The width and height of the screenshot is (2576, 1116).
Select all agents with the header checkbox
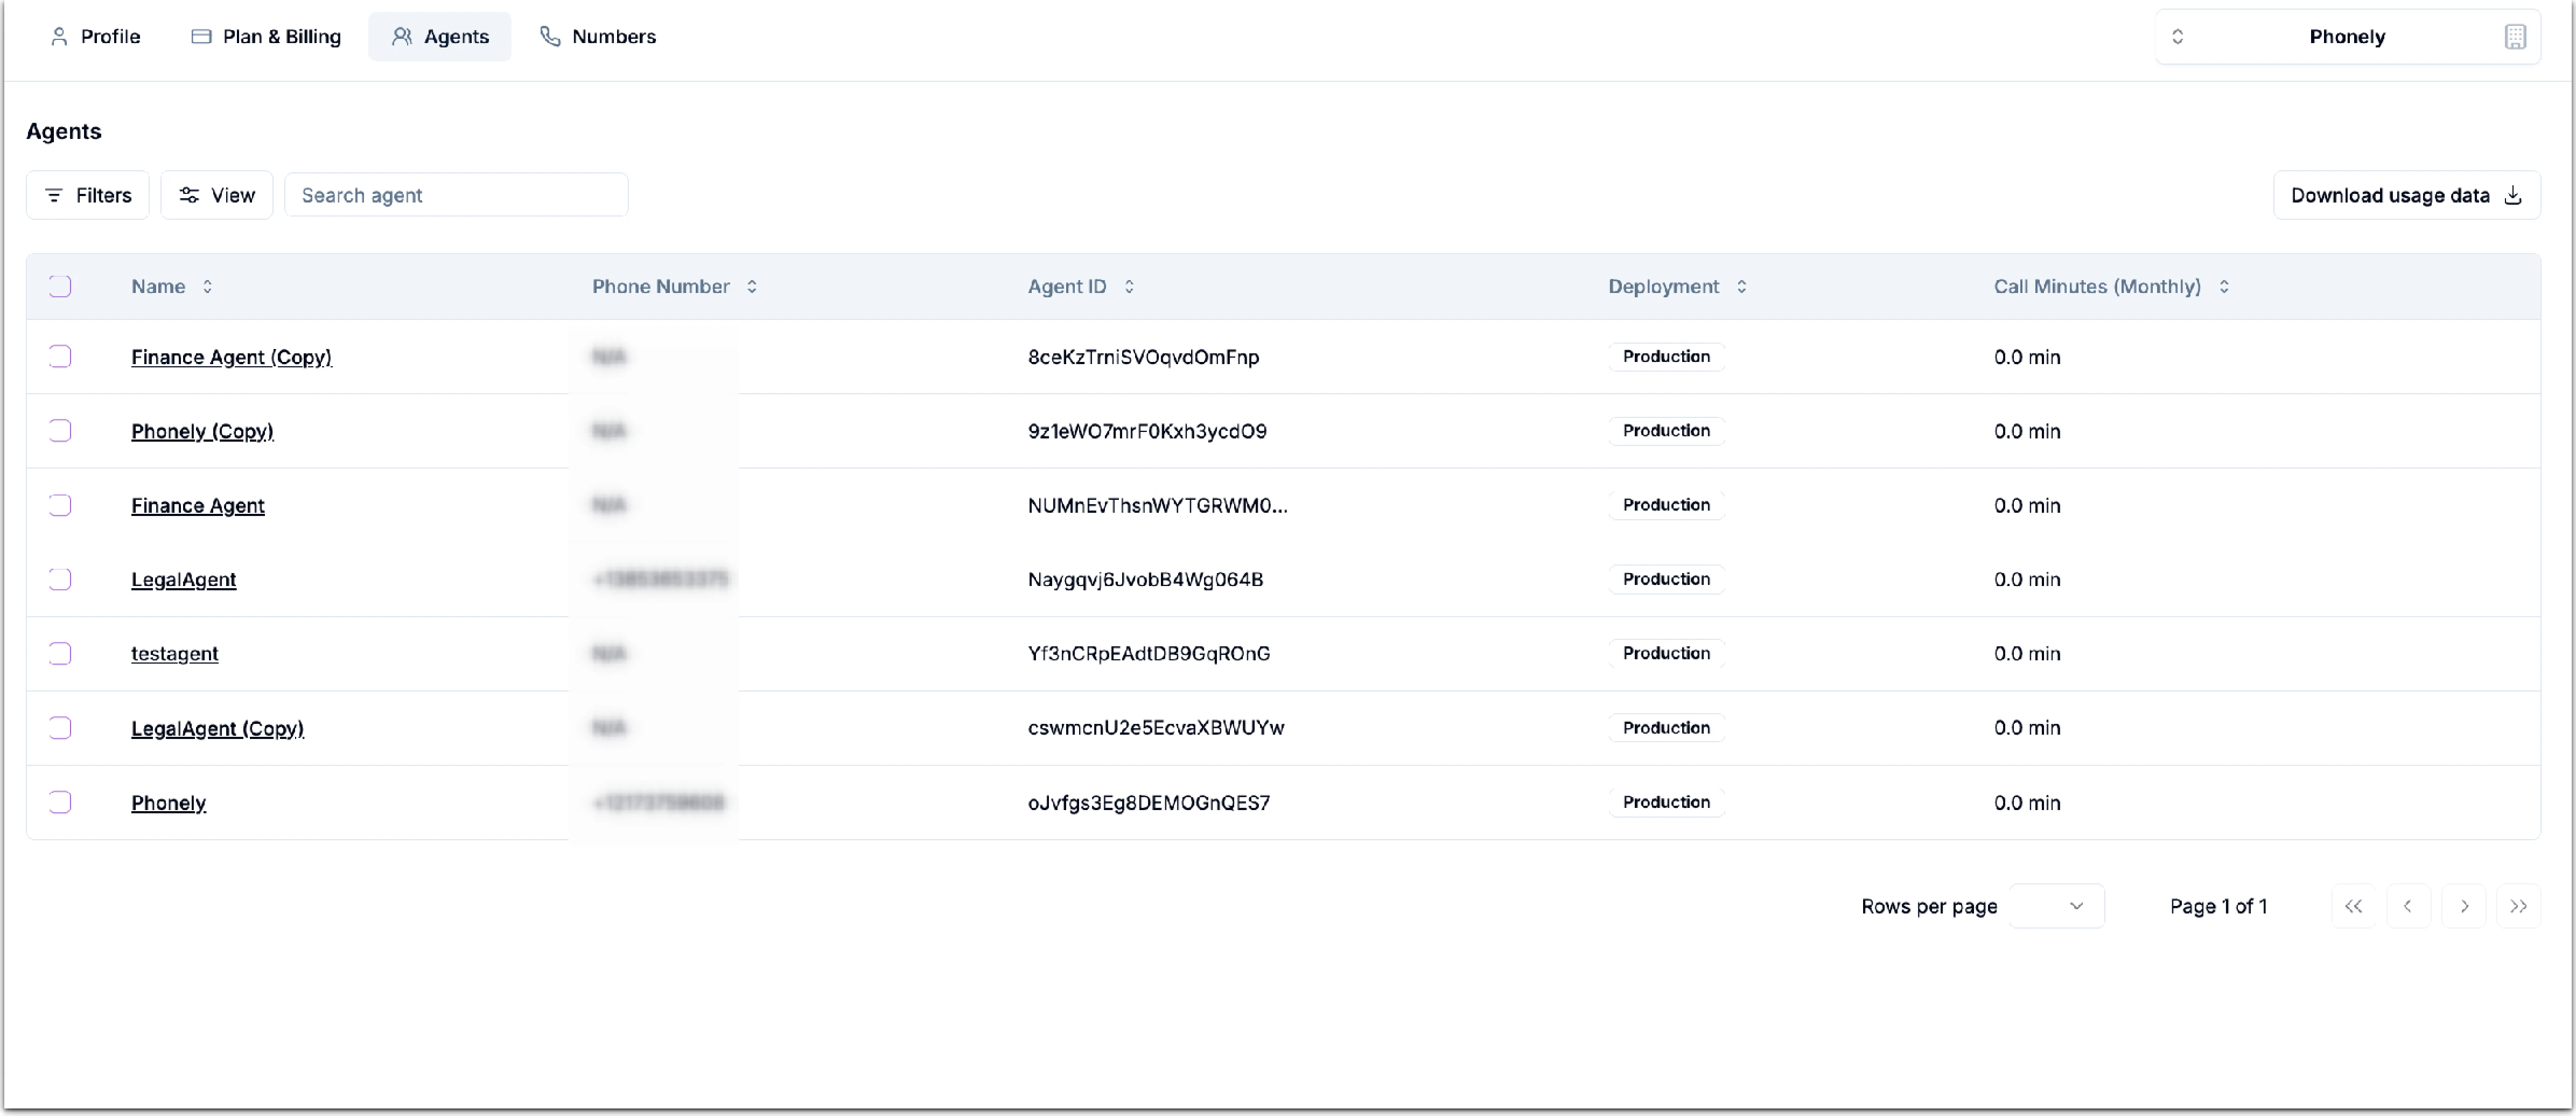tap(60, 286)
